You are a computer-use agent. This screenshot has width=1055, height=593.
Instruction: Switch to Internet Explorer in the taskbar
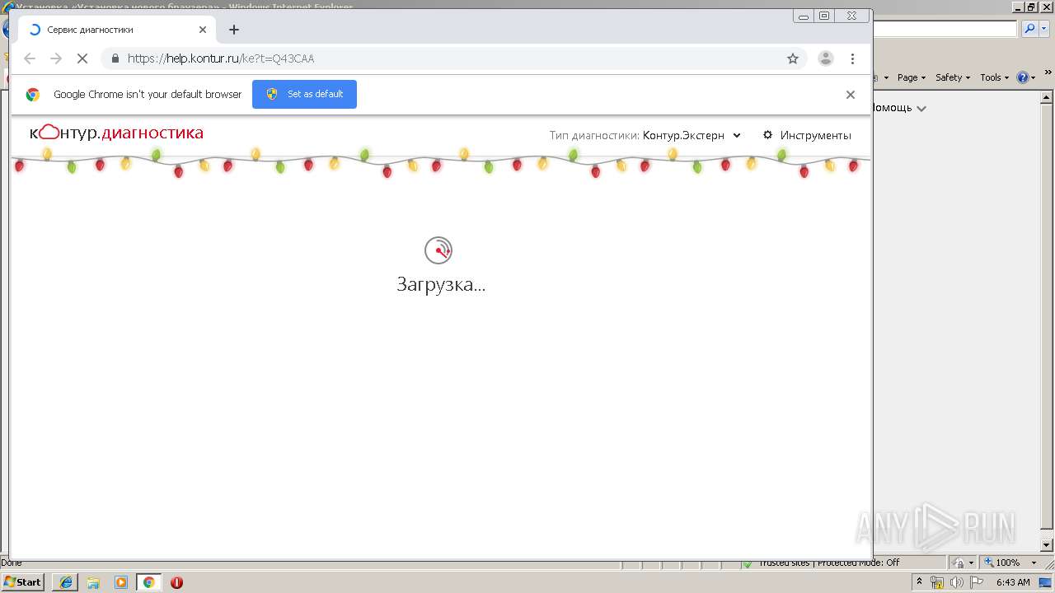65,582
